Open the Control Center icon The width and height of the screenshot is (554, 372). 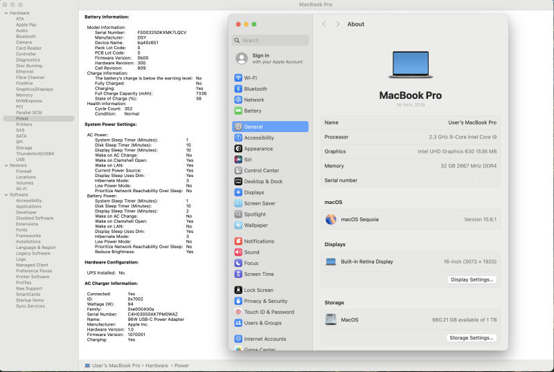pos(238,170)
